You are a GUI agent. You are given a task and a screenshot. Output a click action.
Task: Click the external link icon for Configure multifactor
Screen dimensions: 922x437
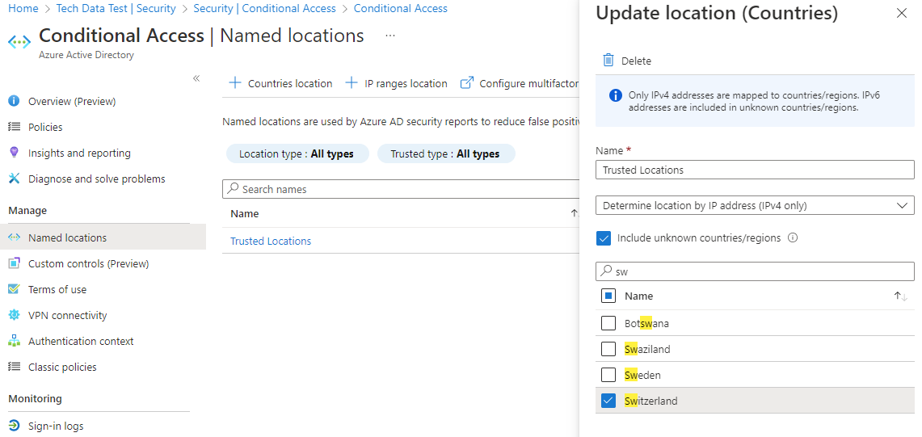[467, 83]
